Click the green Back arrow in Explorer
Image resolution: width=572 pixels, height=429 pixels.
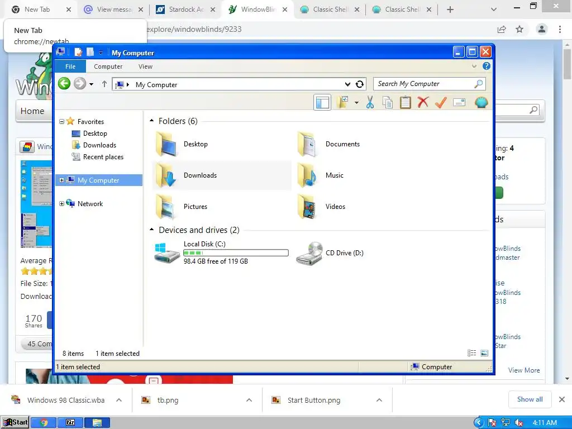click(64, 84)
